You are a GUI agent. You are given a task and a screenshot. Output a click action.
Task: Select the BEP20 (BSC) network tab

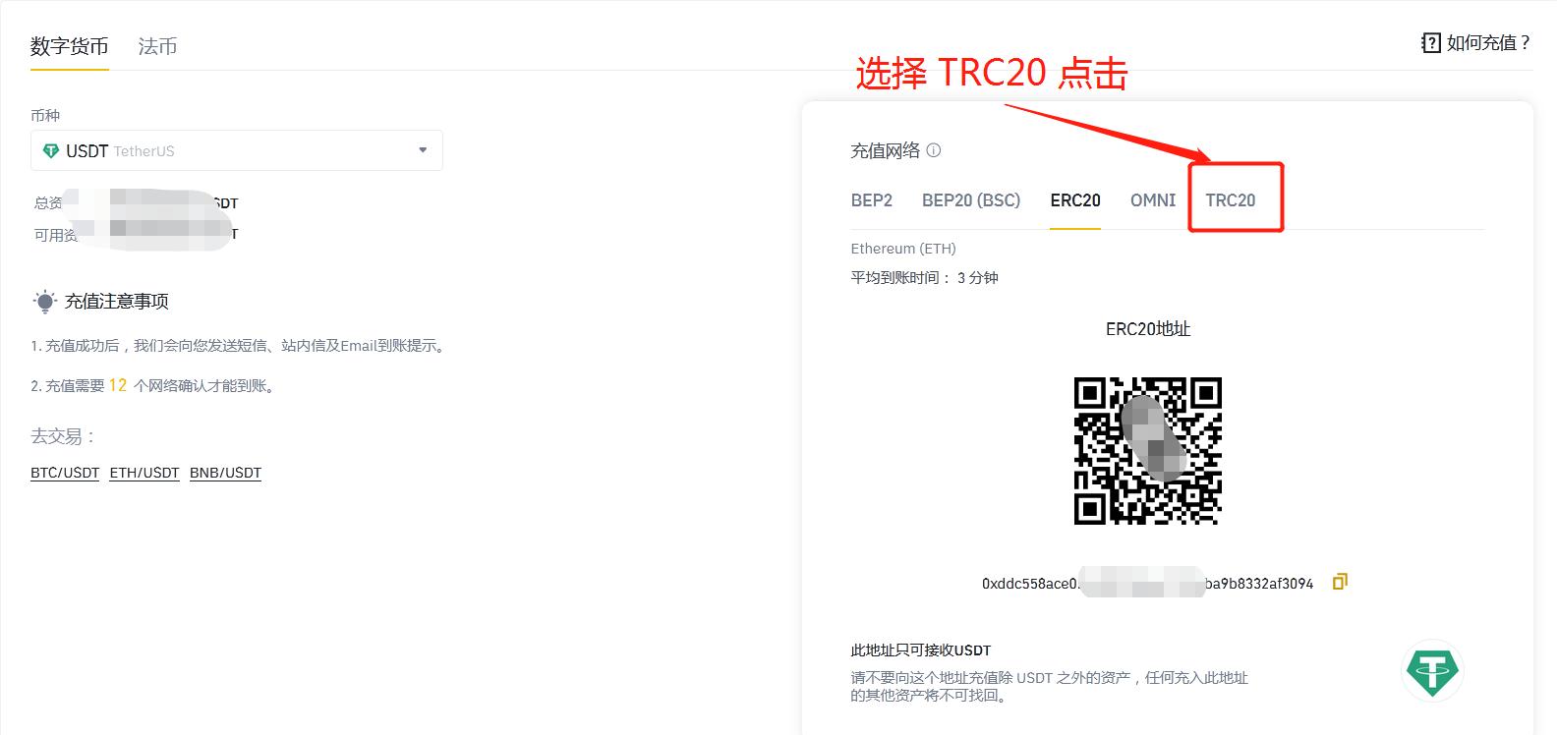click(x=971, y=200)
